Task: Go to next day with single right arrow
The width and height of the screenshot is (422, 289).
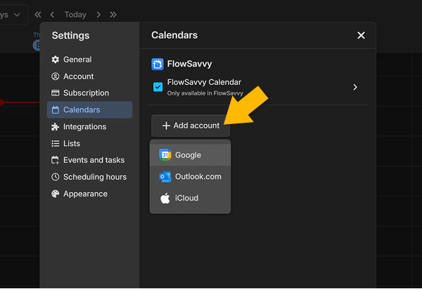Action: [98, 15]
